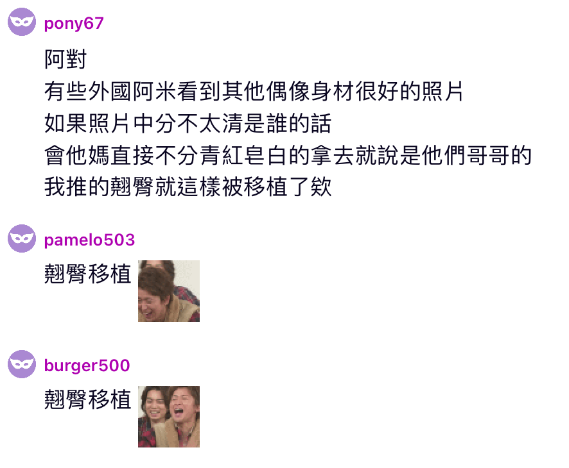569x468 pixels.
Task: Open the pony67 username link
Action: coord(74,24)
